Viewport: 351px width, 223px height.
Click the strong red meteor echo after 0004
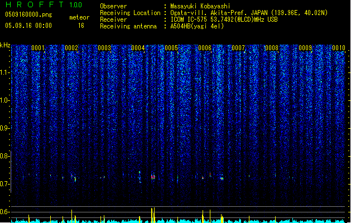pyautogui.click(x=153, y=177)
